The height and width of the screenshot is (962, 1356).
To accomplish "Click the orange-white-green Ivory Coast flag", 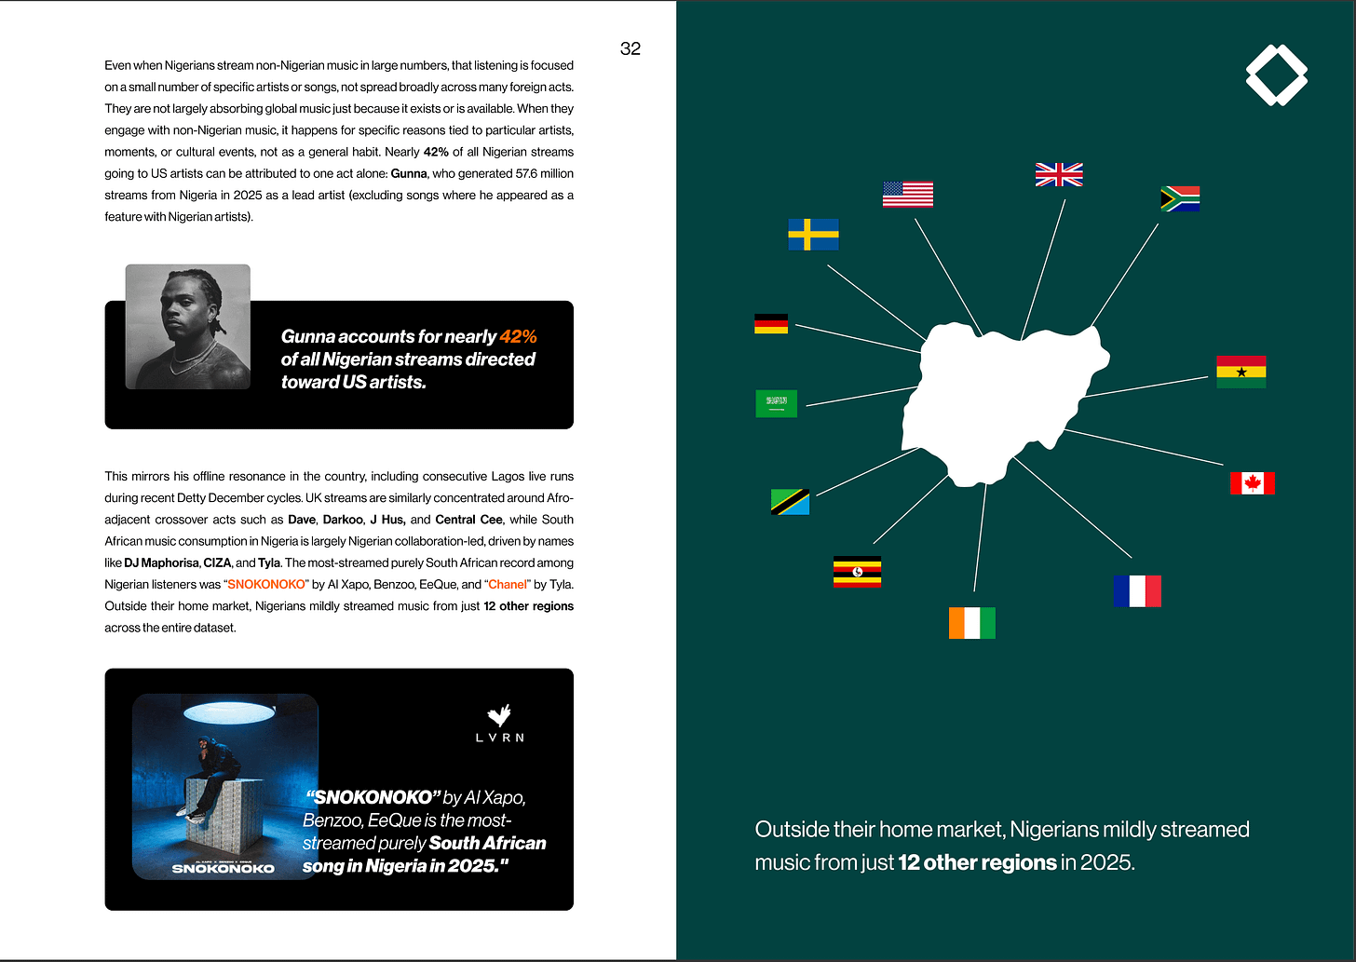I will pos(972,623).
